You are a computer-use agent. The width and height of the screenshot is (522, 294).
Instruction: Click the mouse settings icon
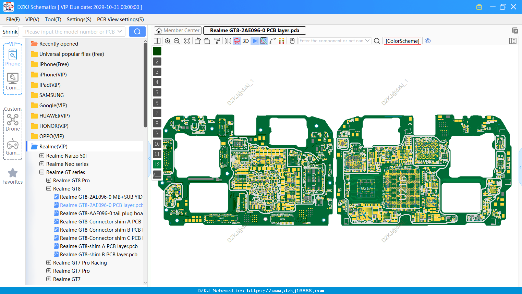tap(292, 41)
